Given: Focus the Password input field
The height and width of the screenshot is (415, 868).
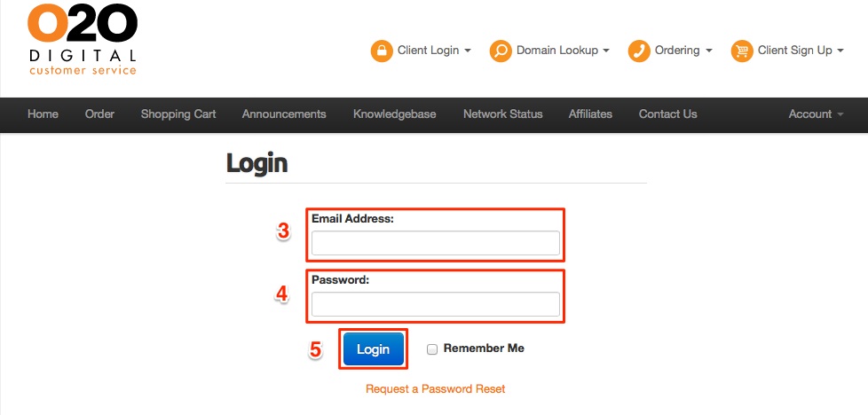Looking at the screenshot, I should (435, 304).
